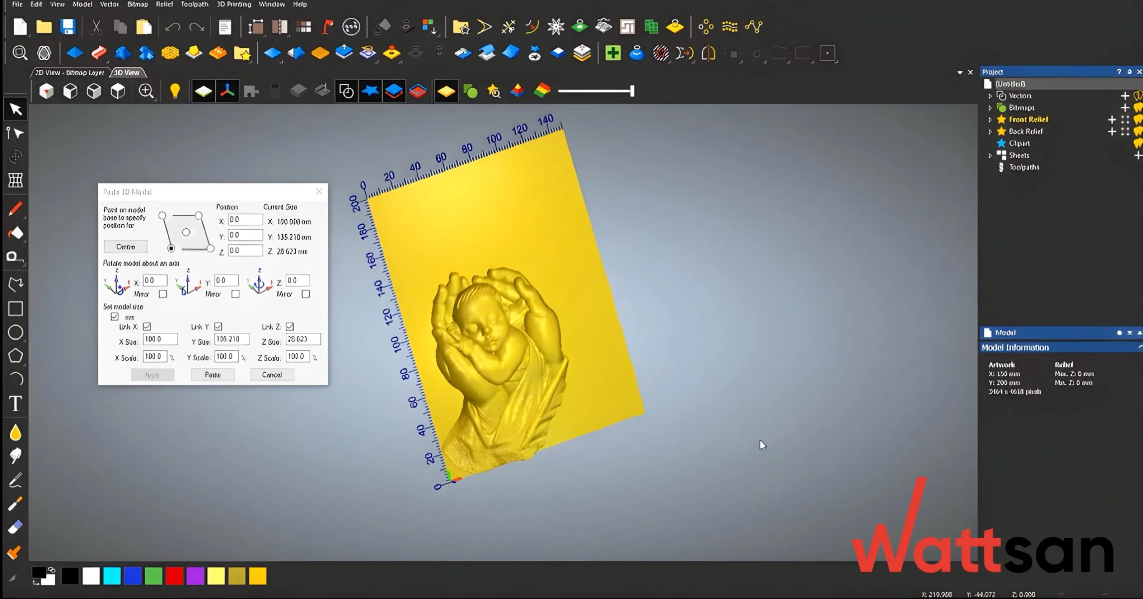Choose the Circle drawing tool

point(15,332)
